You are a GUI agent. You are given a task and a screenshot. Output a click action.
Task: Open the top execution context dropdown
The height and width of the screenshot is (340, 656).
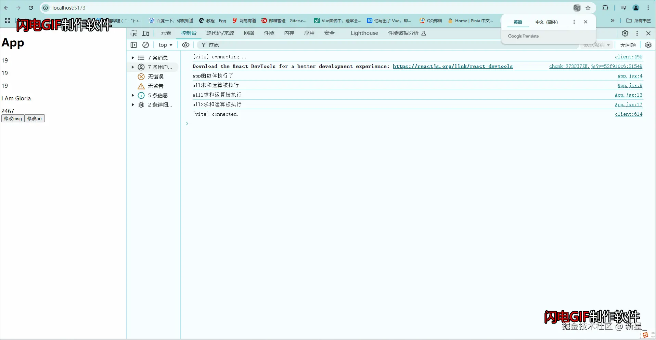(x=165, y=45)
